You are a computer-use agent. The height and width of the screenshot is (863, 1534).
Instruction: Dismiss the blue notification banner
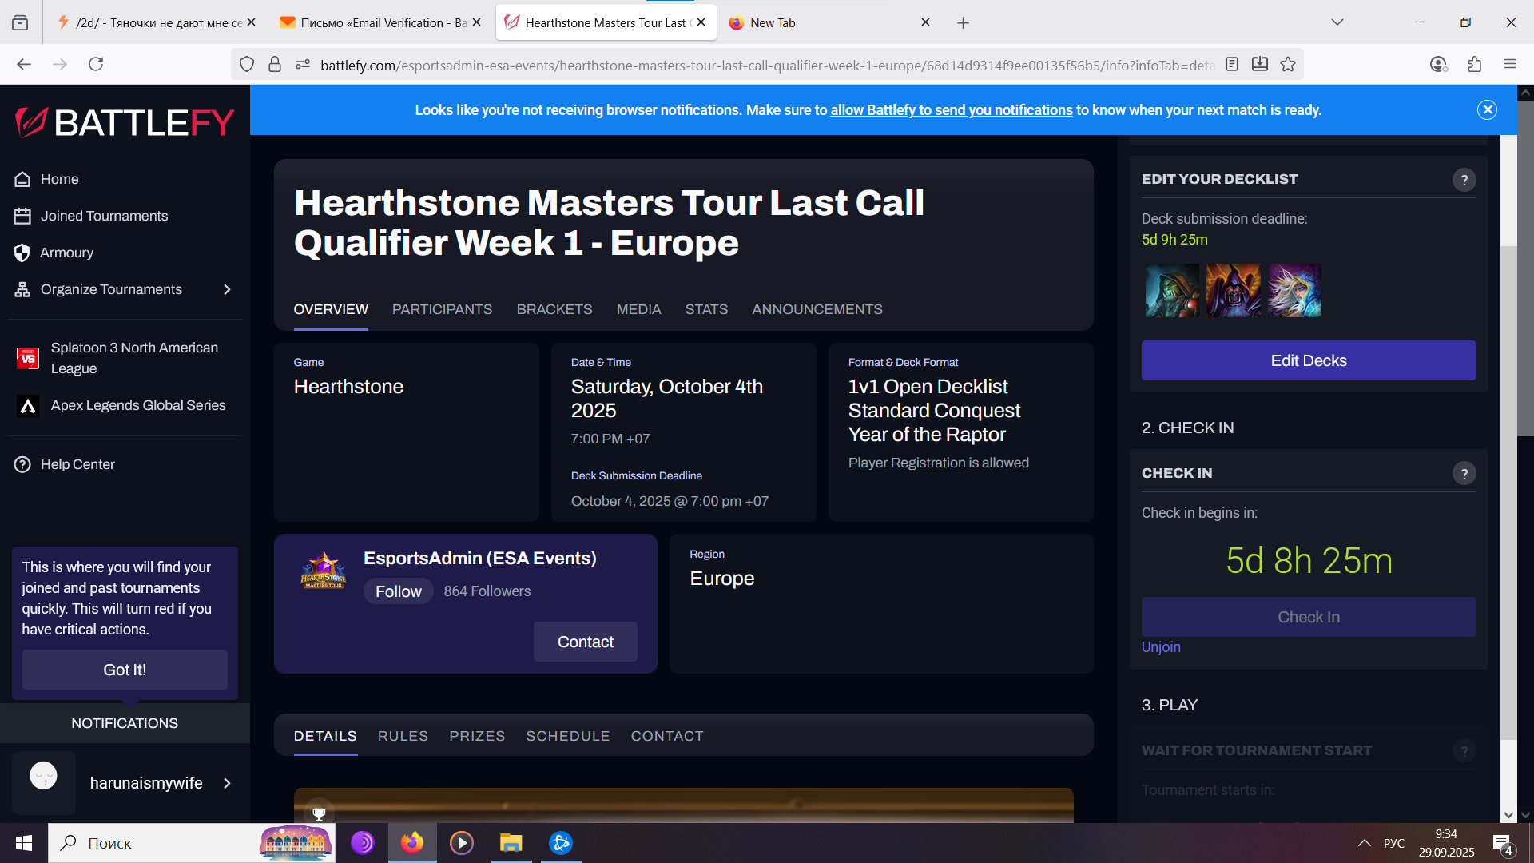(1487, 110)
